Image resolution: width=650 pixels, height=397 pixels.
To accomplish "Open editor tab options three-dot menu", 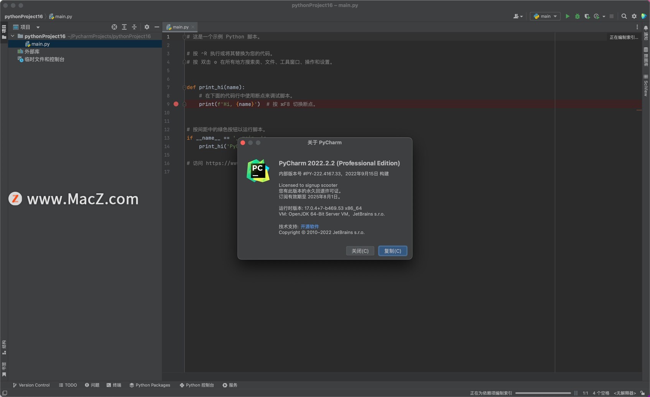I will tap(637, 27).
